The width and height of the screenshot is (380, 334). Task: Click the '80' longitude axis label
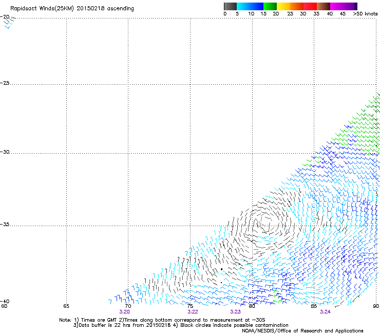click(x=252, y=306)
